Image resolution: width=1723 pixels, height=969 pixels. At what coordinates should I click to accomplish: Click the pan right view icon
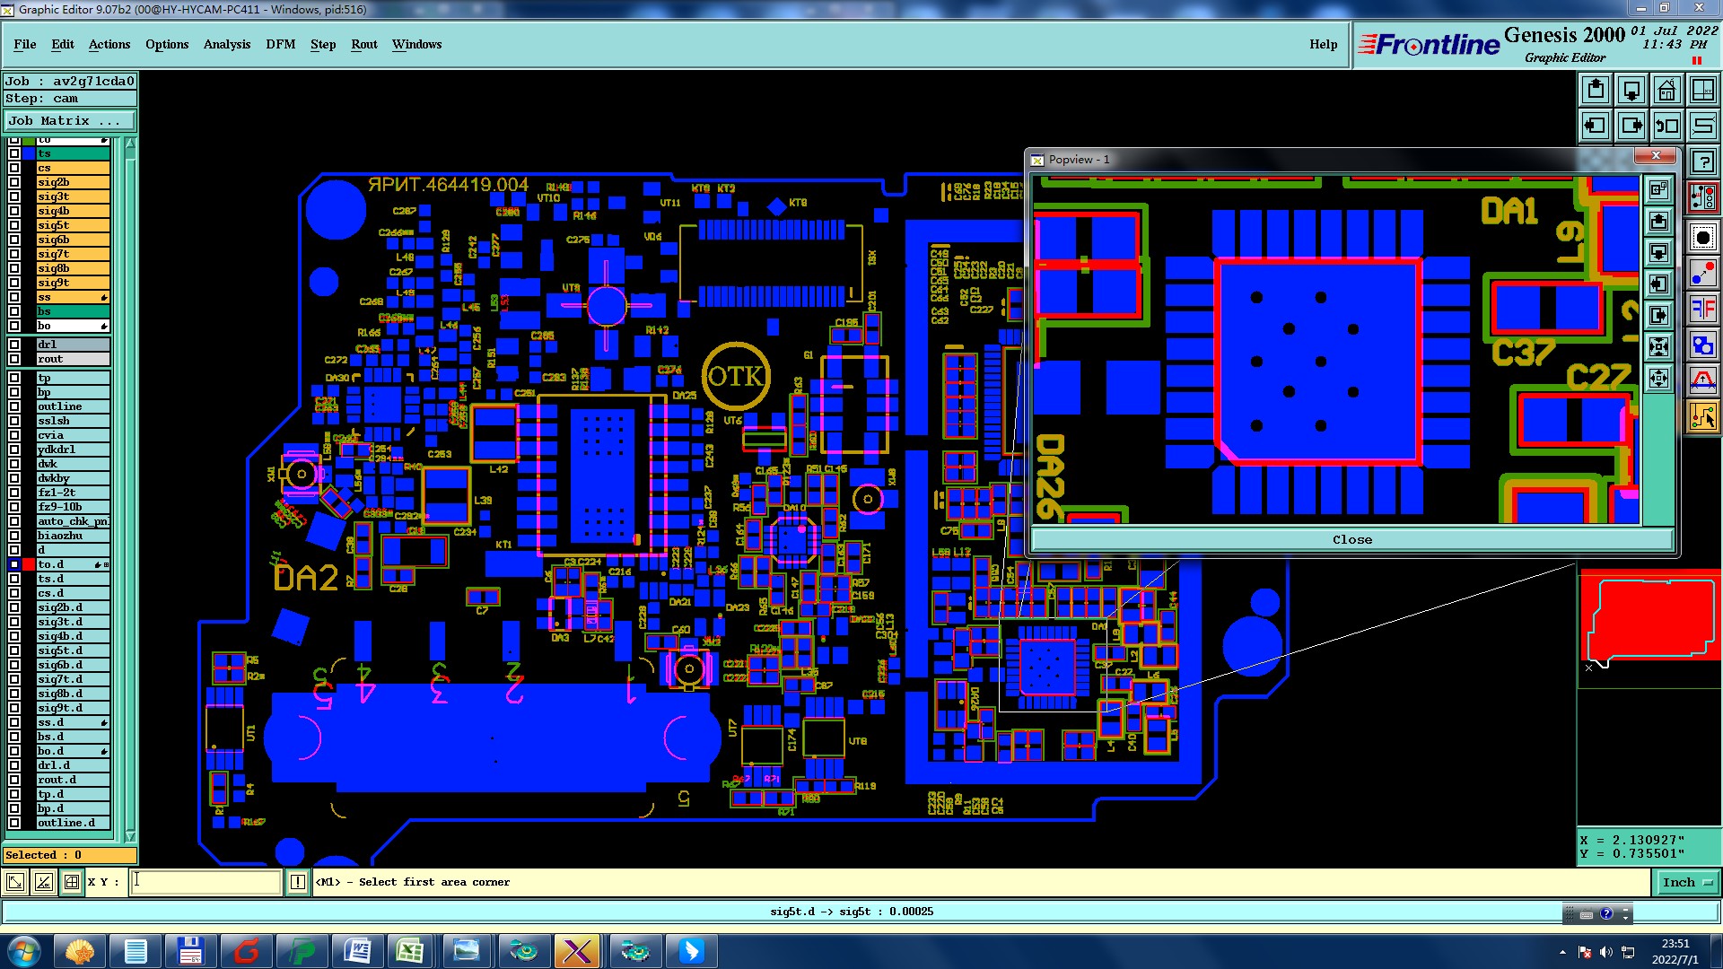pyautogui.click(x=1631, y=126)
